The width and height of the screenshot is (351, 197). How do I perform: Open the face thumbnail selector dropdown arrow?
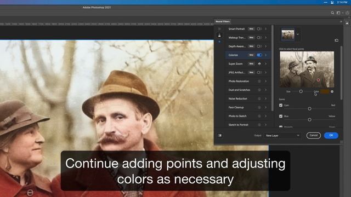pyautogui.click(x=298, y=34)
